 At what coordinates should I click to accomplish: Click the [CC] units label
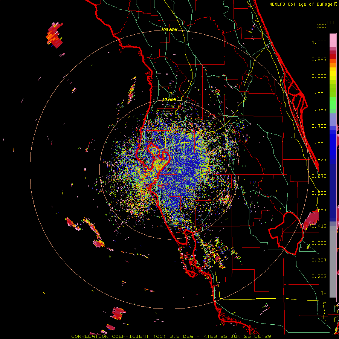(x=321, y=26)
